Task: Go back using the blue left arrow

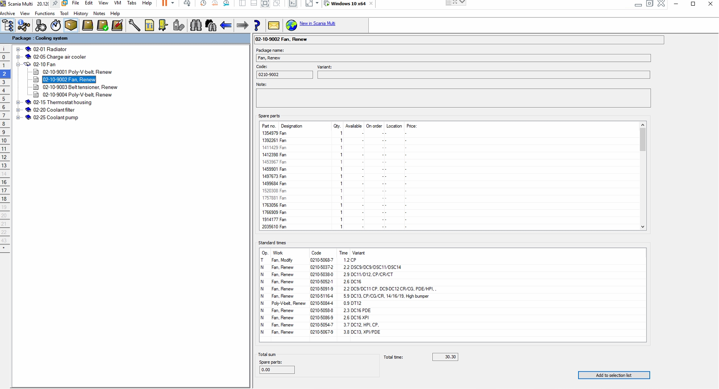Action: [x=226, y=25]
